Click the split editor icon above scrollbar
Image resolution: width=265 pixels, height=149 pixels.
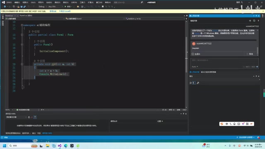coord(186,19)
